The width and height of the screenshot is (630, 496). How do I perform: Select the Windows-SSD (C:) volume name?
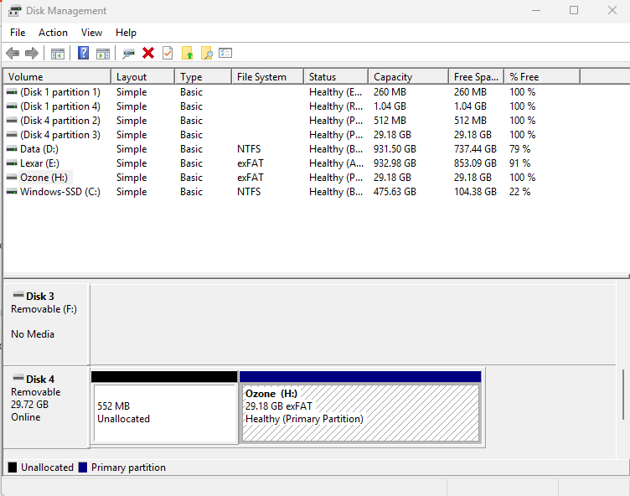point(60,192)
